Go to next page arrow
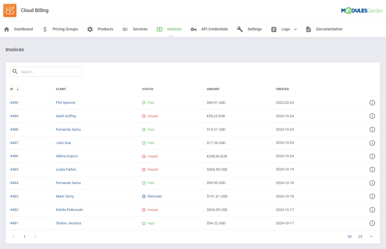Screen dimensions: 386x249 coord(35,237)
